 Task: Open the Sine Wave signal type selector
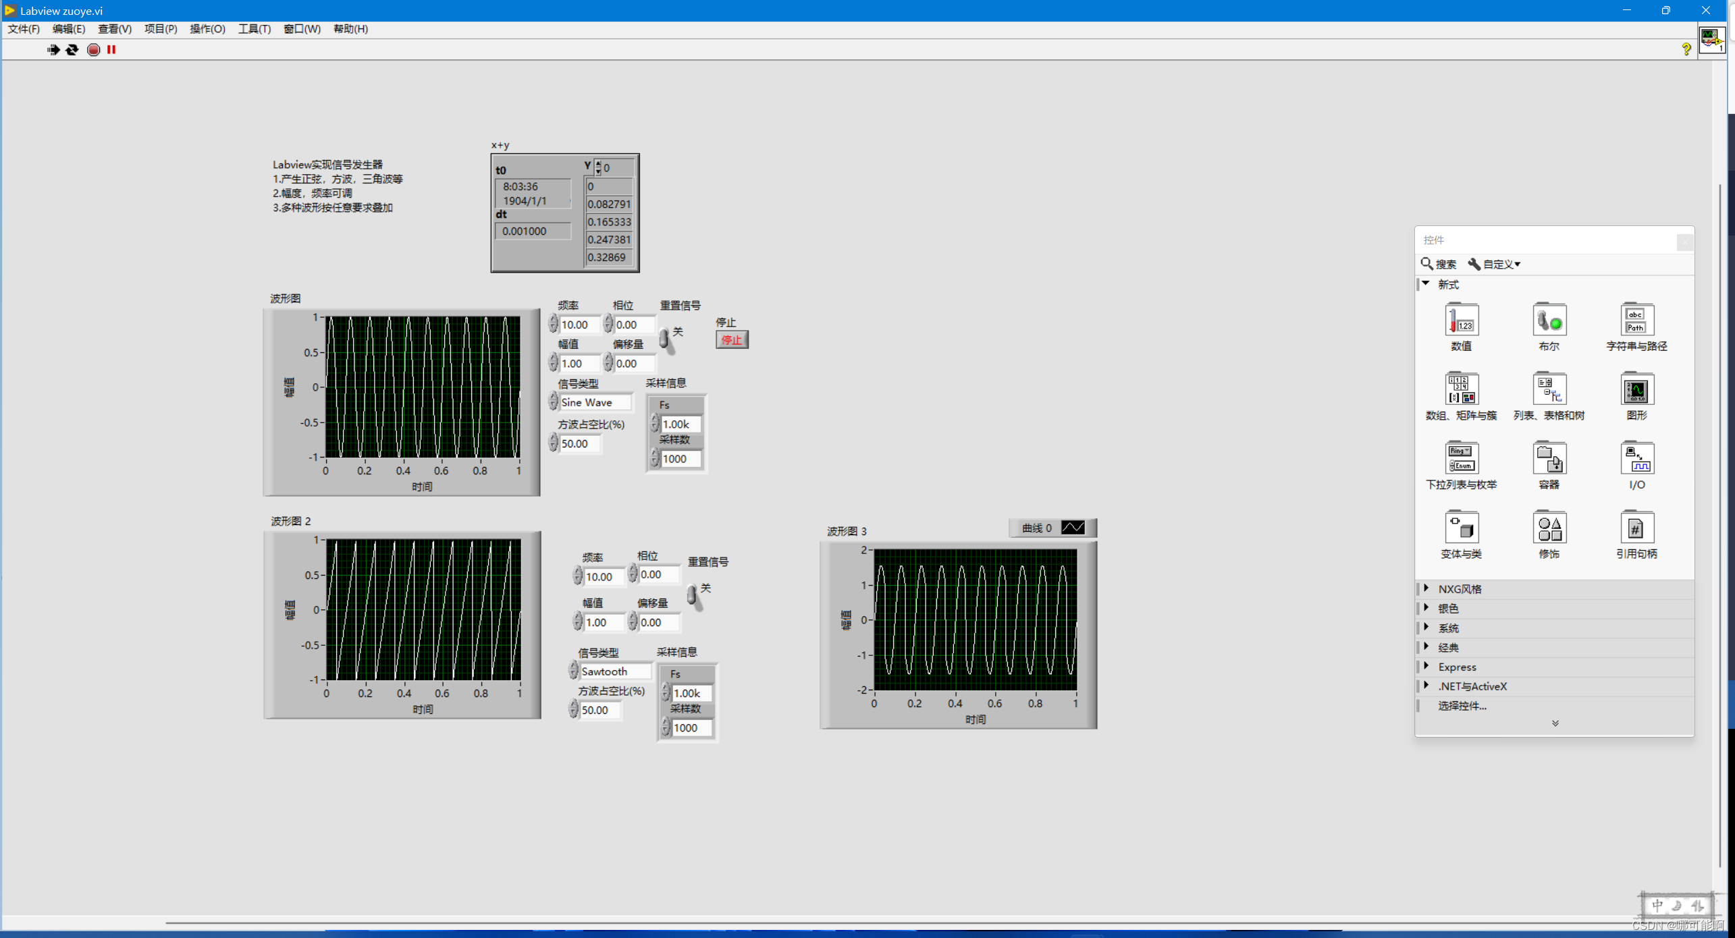(x=595, y=402)
